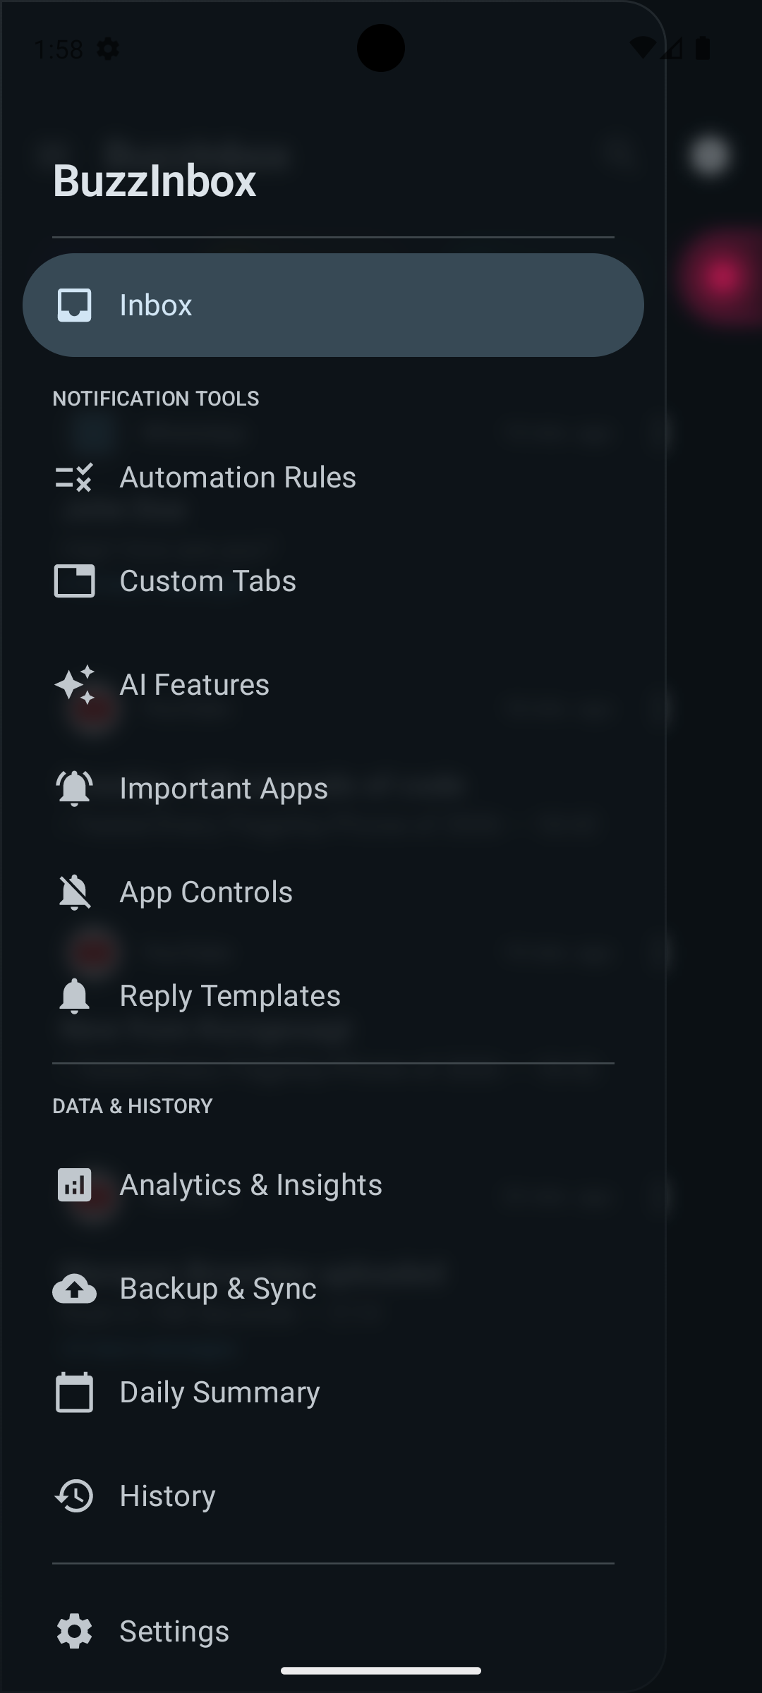
Task: Click the Analytics & Insights bar-chart icon
Action: 74,1184
